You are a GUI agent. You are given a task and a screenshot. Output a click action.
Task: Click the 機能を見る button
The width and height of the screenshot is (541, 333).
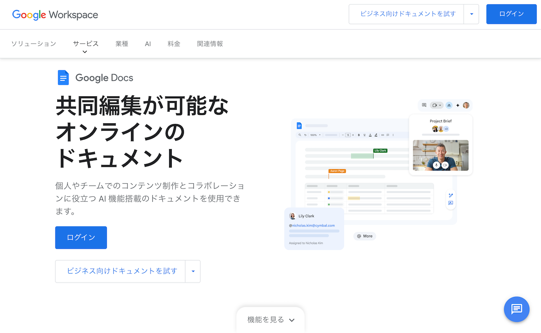[x=270, y=319]
